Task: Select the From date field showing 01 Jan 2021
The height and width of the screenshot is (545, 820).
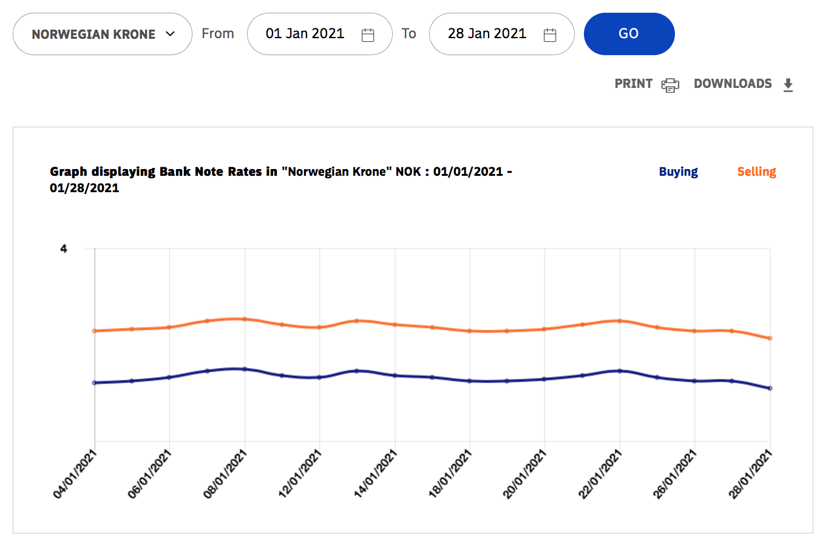Action: tap(305, 34)
